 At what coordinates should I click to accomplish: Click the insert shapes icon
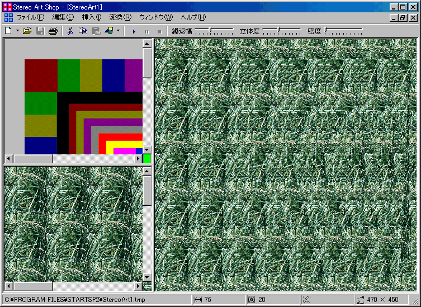pyautogui.click(x=109, y=31)
